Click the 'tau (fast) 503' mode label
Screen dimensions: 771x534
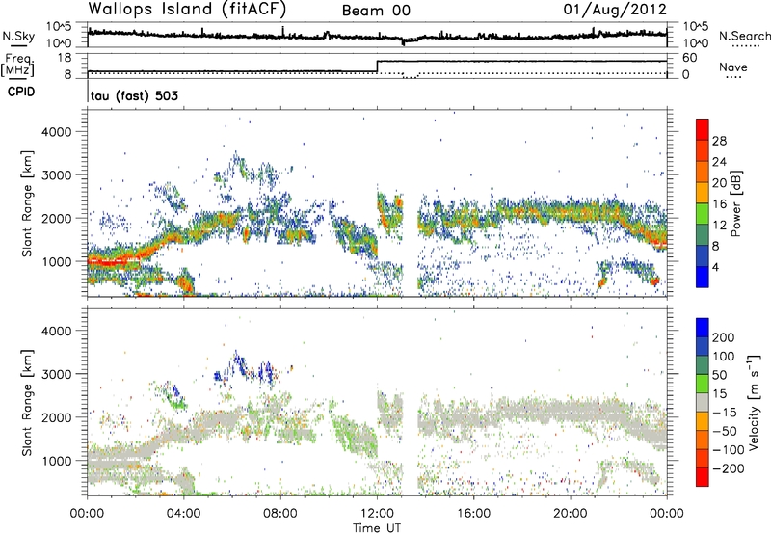(134, 95)
